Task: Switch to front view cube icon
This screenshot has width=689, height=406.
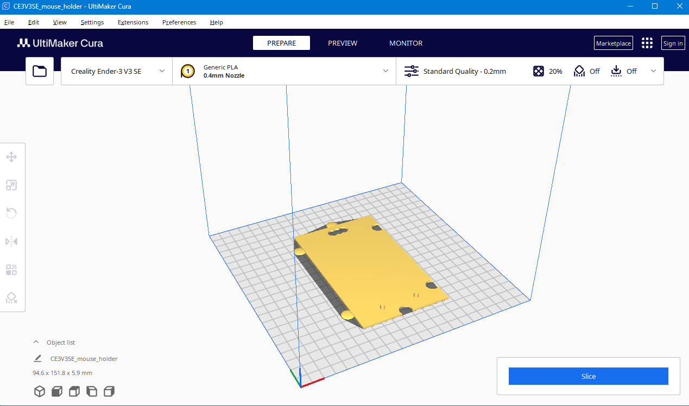Action: (x=57, y=391)
